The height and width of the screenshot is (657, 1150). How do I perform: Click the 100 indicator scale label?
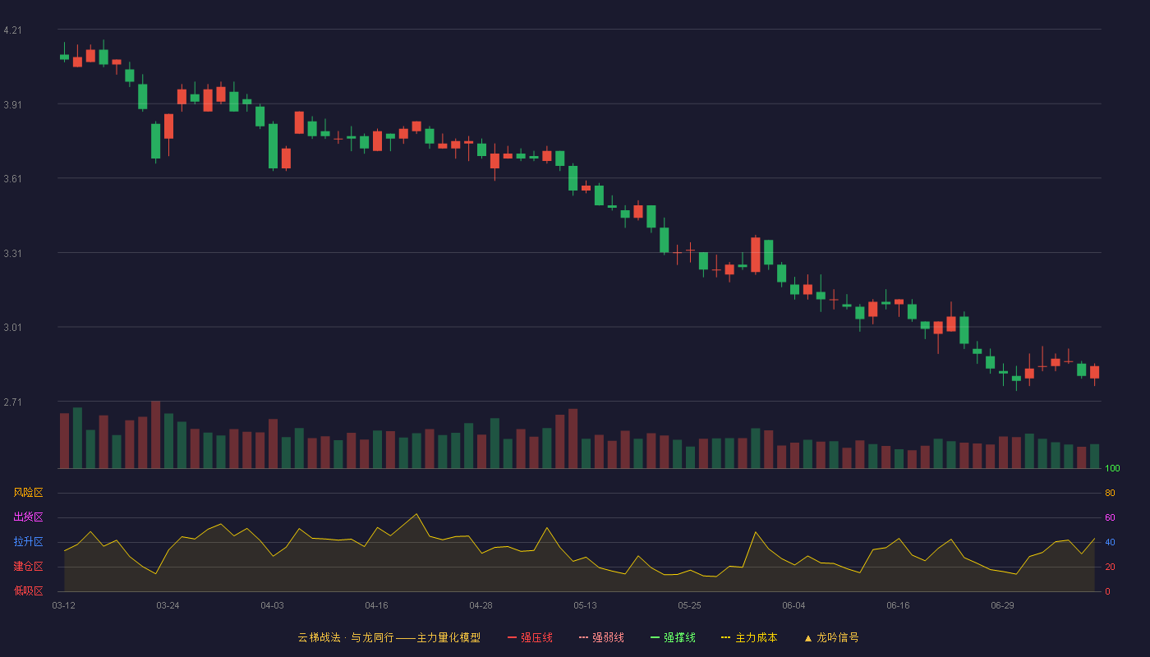tap(1112, 469)
